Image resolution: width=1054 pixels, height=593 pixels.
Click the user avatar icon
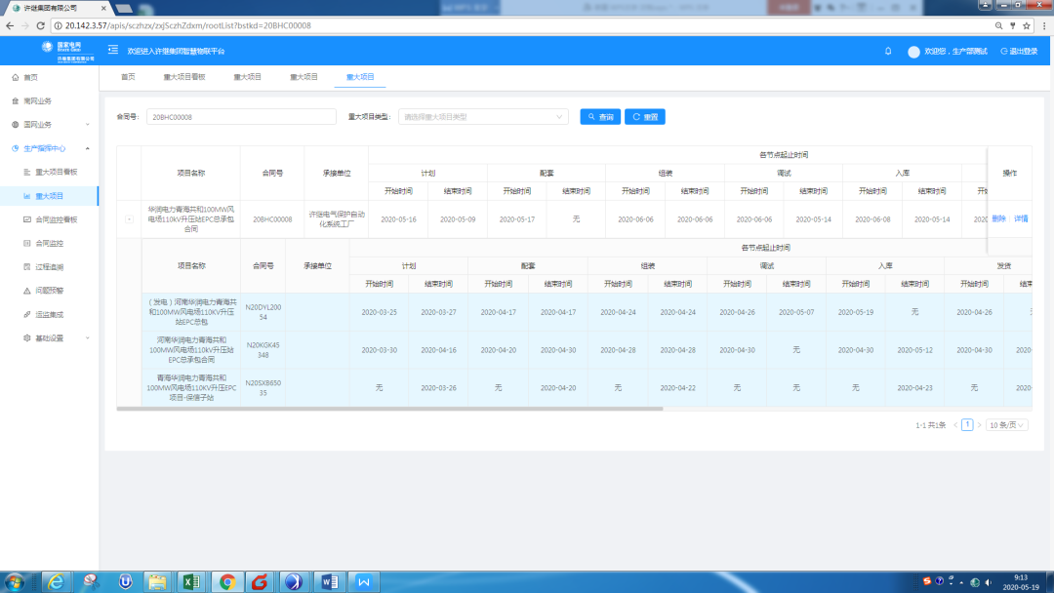(913, 52)
